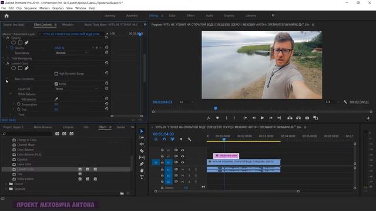Toggle lock on the V1 track
The image size is (376, 211).
coord(162,162)
